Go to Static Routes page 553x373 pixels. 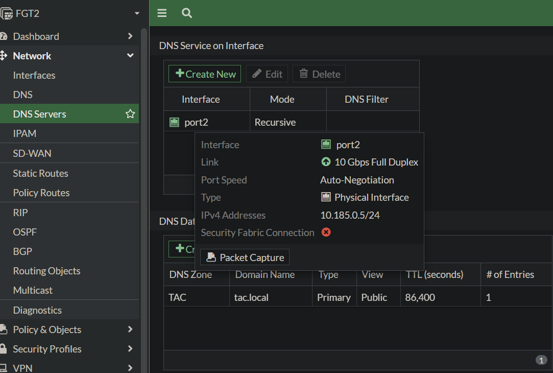click(x=40, y=173)
